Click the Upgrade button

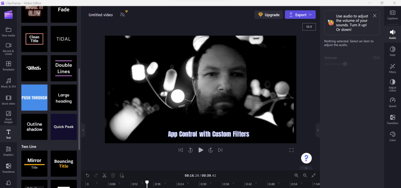pyautogui.click(x=269, y=15)
